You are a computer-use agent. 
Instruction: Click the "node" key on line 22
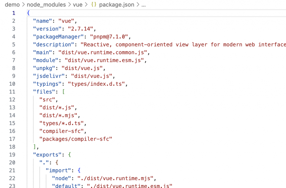pos(62,178)
